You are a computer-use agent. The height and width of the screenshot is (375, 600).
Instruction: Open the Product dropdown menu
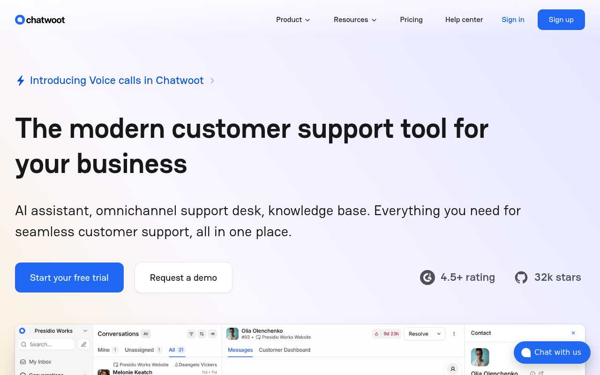click(x=293, y=20)
